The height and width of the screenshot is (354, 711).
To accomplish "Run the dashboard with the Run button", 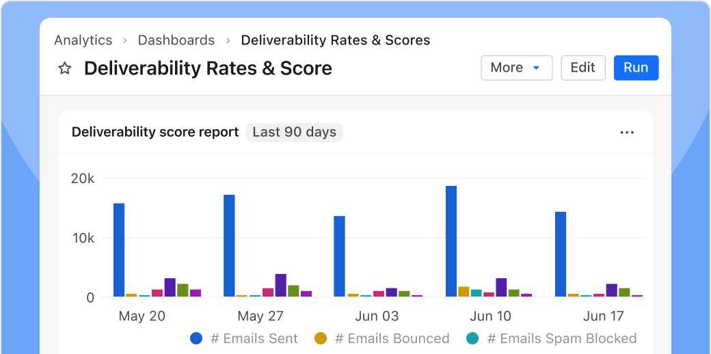I will (x=636, y=68).
